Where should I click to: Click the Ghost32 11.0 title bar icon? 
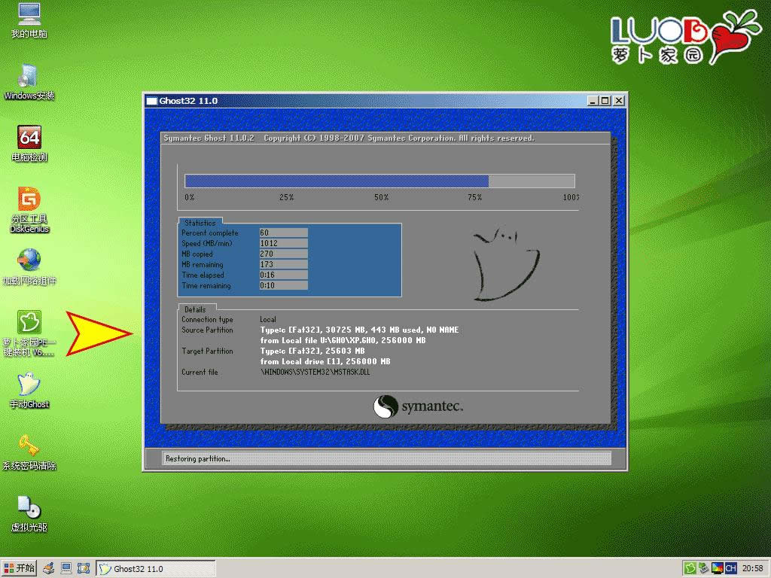pyautogui.click(x=152, y=101)
